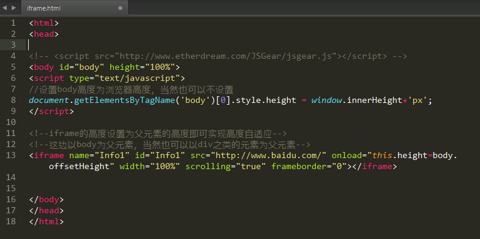This screenshot has width=480, height=239.
Task: Click line number 2 in gutter
Action: coord(13,34)
